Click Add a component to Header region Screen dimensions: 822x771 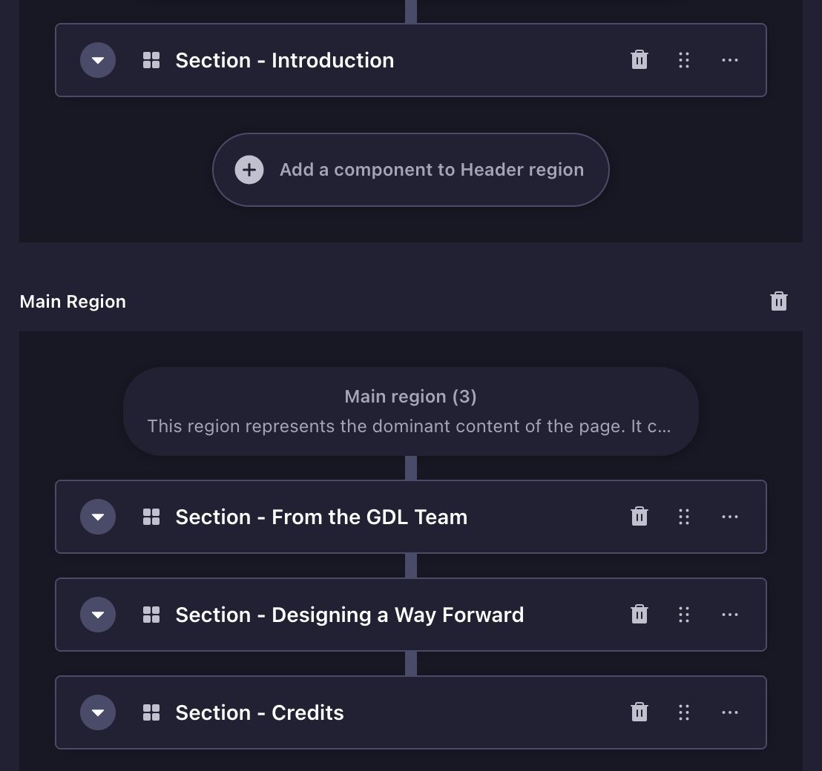pos(410,170)
